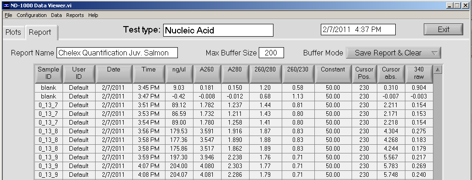Click the 4:07 PM time cell
Image resolution: width=472 pixels, height=180 pixels.
click(x=149, y=166)
